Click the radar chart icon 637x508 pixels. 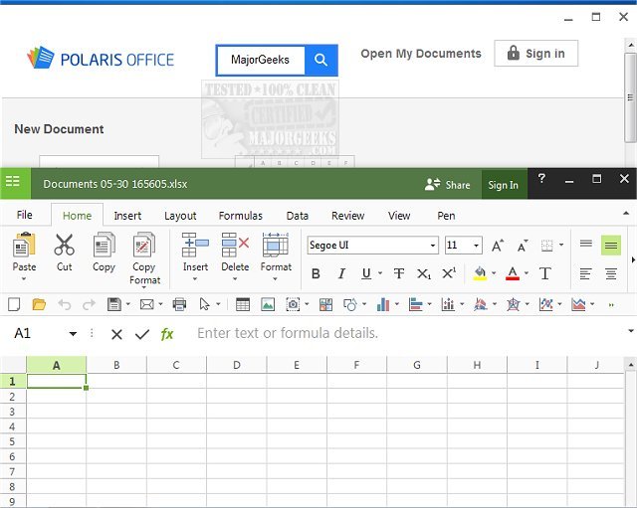pyautogui.click(x=514, y=304)
